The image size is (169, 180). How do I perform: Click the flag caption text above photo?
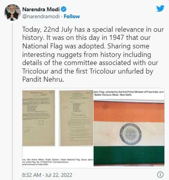[x=129, y=93]
